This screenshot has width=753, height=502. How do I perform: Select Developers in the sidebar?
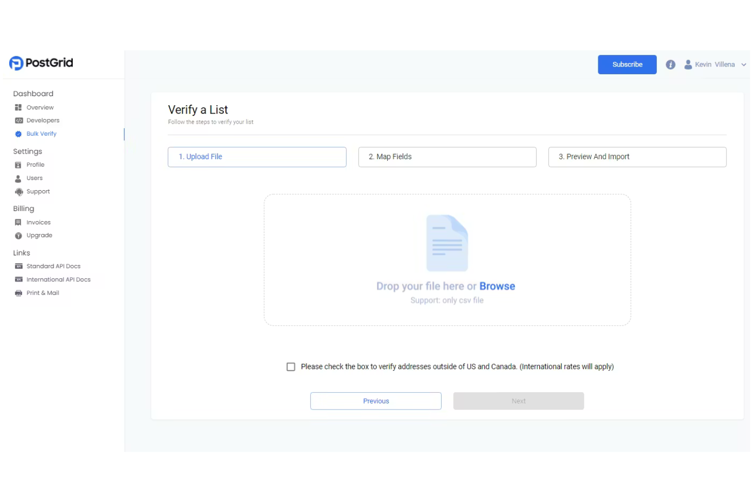coord(43,120)
